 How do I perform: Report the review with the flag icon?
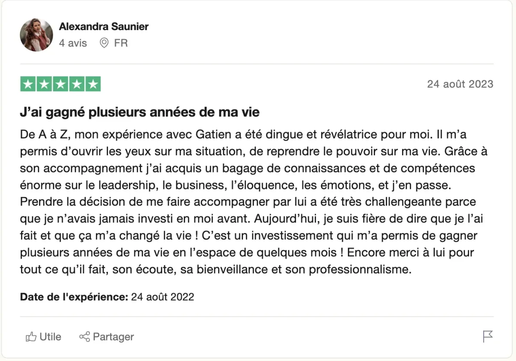(x=488, y=336)
